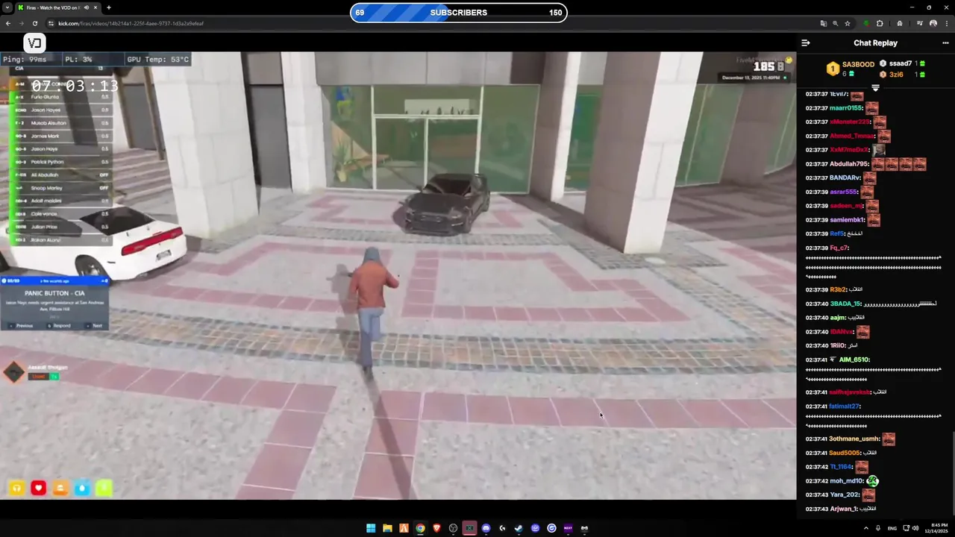955x537 pixels.
Task: Bookmark this page with the star icon
Action: click(x=848, y=23)
